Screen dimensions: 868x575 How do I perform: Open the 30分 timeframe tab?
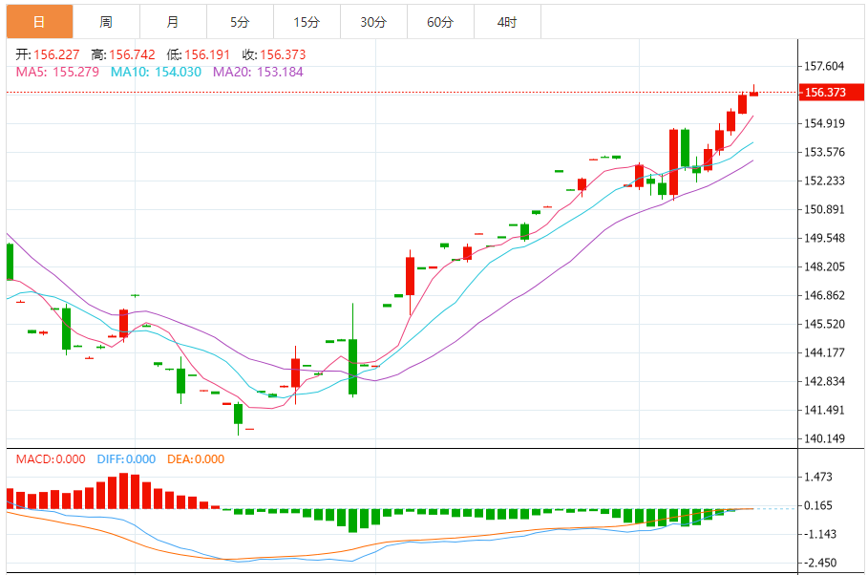click(x=373, y=22)
